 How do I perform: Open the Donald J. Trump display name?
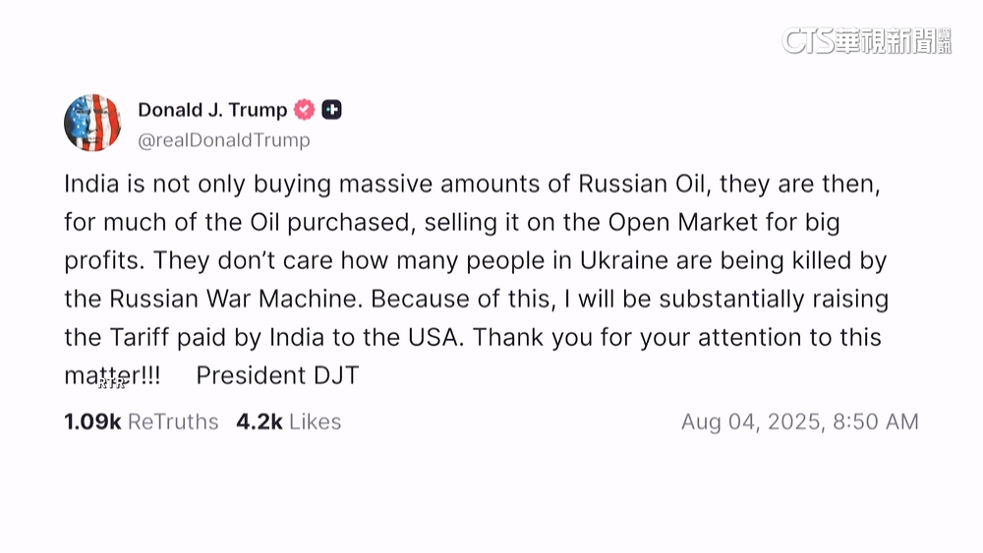[x=212, y=110]
